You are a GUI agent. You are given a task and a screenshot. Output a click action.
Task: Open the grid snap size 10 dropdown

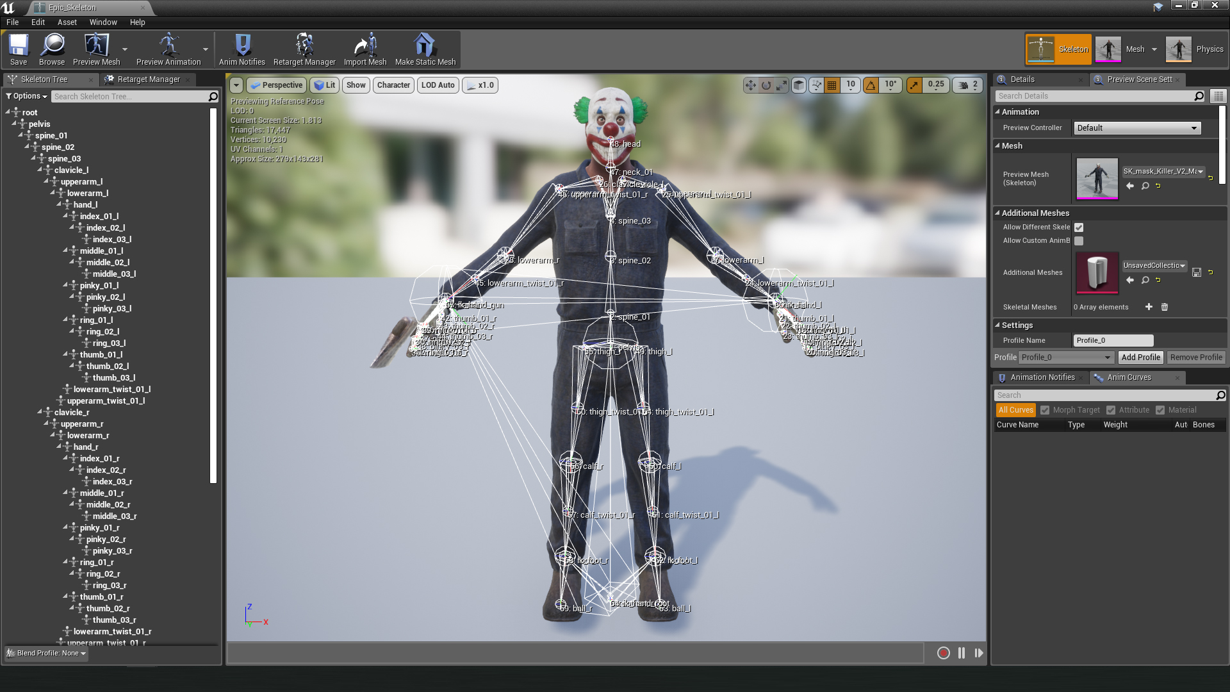[x=850, y=85]
